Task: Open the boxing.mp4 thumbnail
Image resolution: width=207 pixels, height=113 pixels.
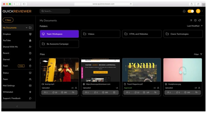Action: pos(59,70)
